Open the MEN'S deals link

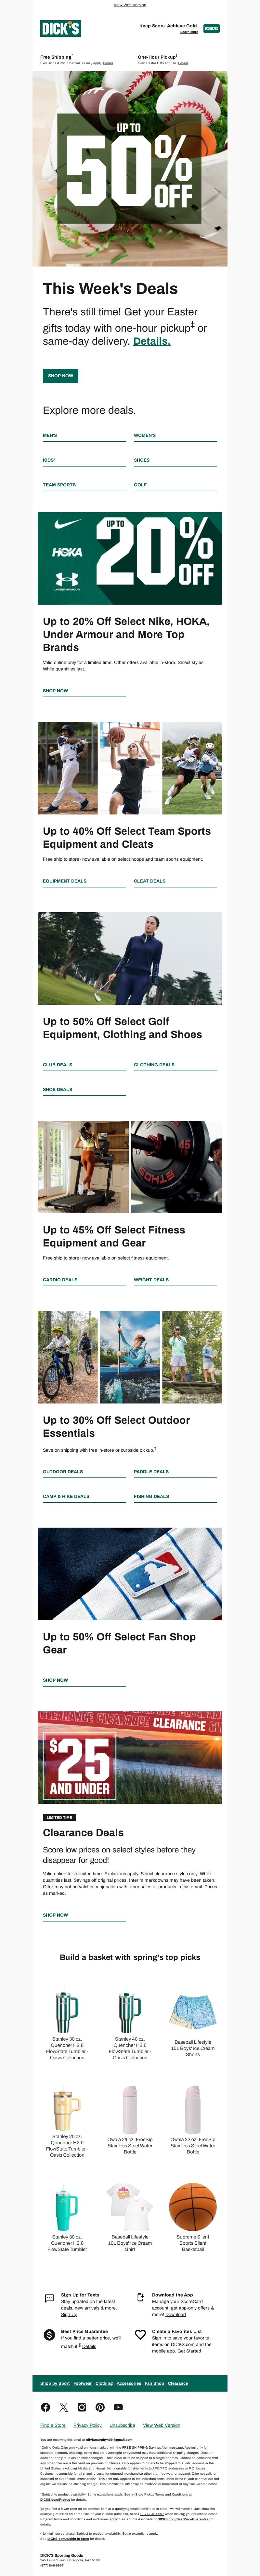50,435
